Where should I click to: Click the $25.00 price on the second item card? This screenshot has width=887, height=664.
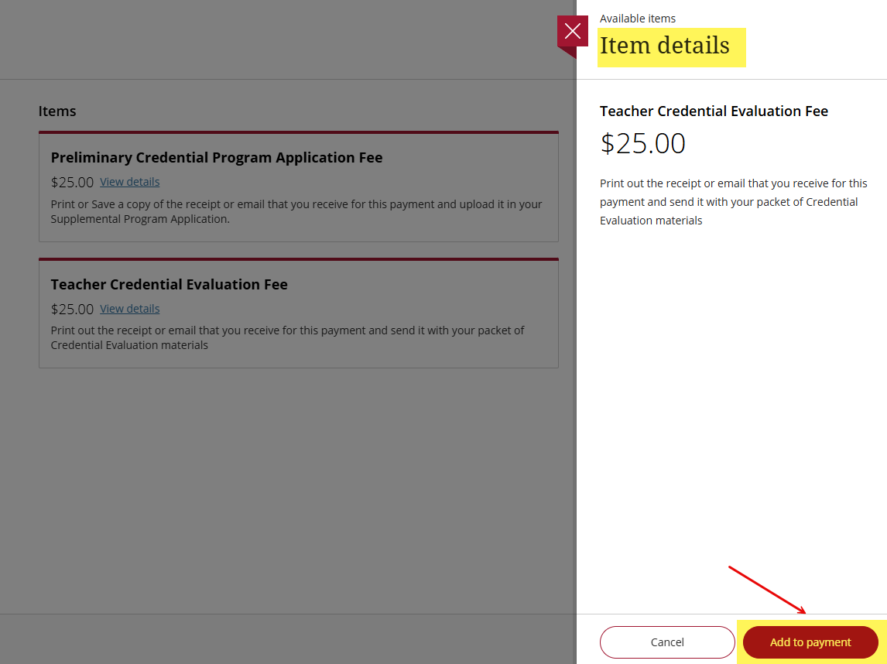pos(72,309)
